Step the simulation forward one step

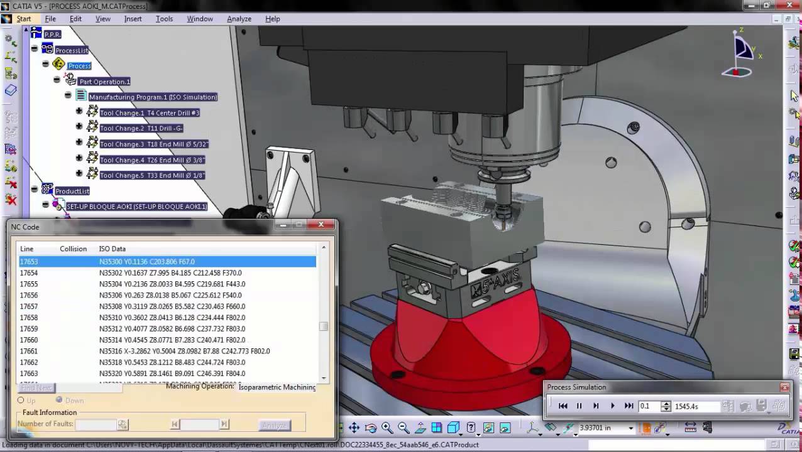[596, 406]
